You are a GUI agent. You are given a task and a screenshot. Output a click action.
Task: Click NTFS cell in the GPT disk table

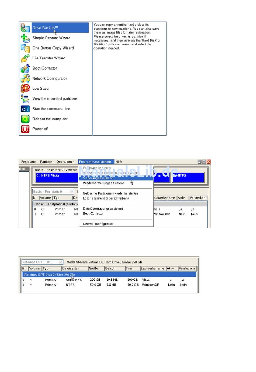[x=70, y=285]
